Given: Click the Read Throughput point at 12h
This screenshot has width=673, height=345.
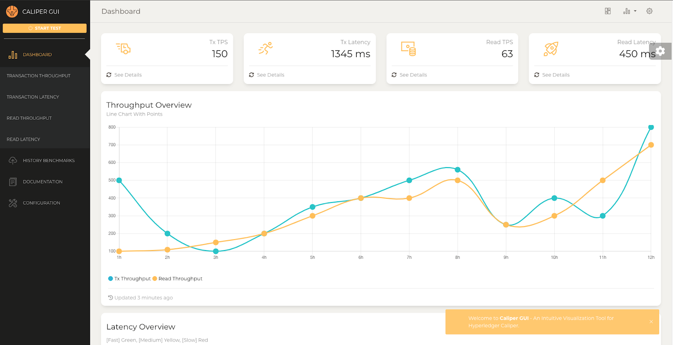Looking at the screenshot, I should coord(651,145).
